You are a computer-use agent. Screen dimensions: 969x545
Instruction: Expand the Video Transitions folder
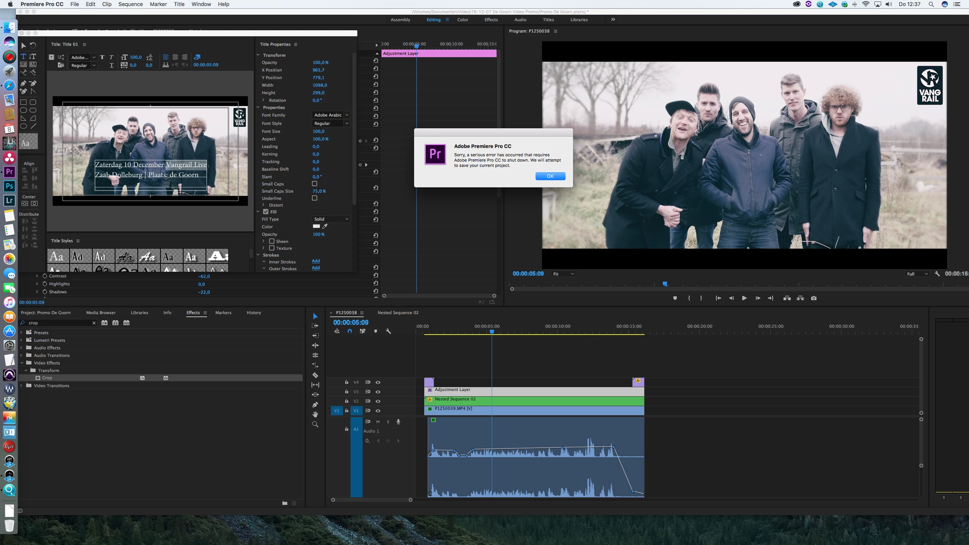(x=21, y=386)
